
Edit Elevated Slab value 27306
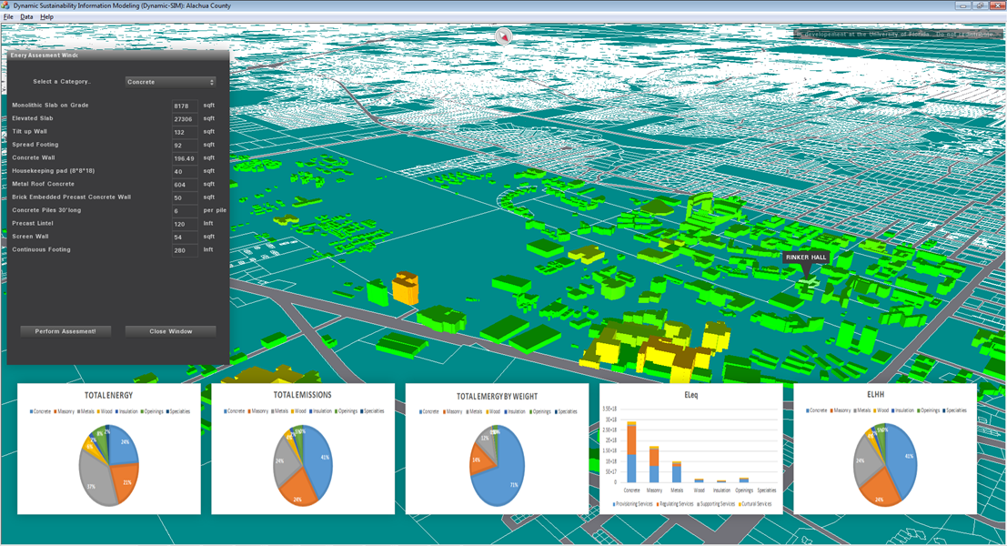click(x=185, y=119)
